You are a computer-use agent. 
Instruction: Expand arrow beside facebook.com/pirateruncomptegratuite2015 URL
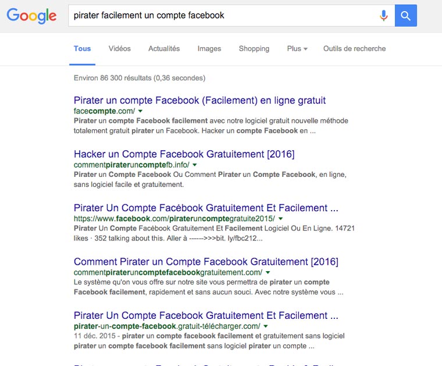pyautogui.click(x=280, y=219)
